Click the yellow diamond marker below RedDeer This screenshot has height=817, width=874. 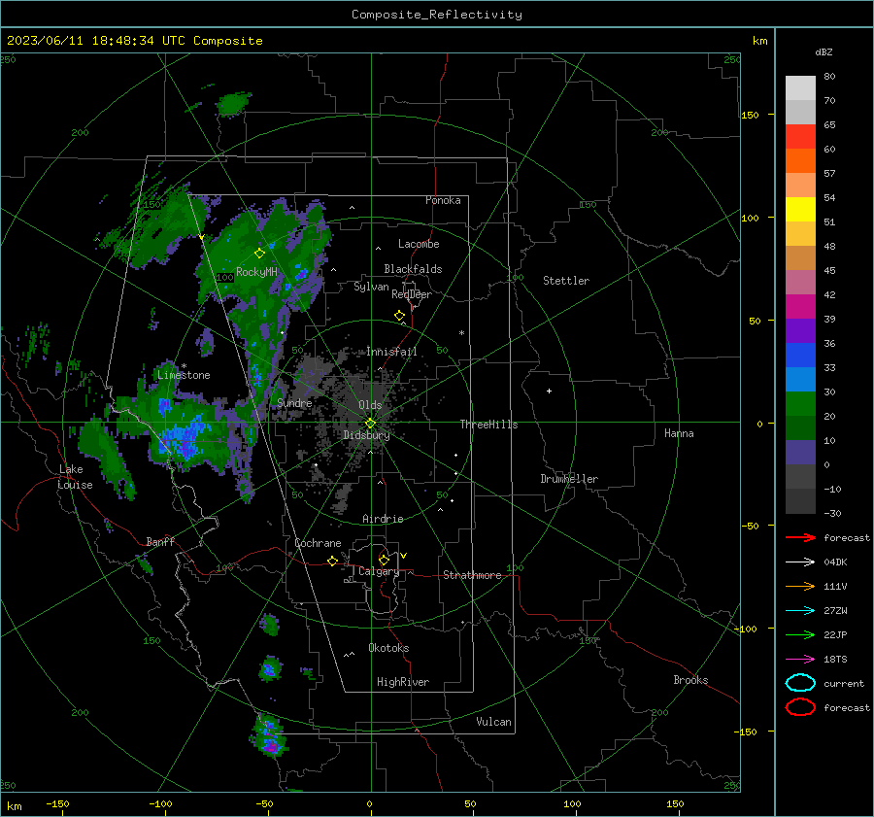click(400, 316)
